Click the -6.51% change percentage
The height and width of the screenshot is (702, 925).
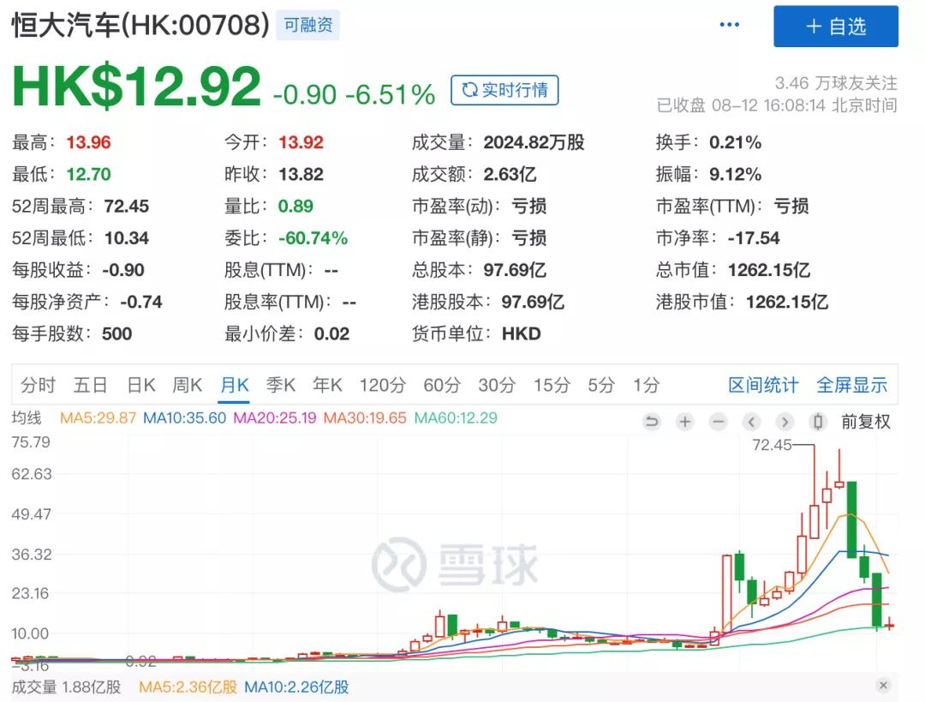(390, 94)
